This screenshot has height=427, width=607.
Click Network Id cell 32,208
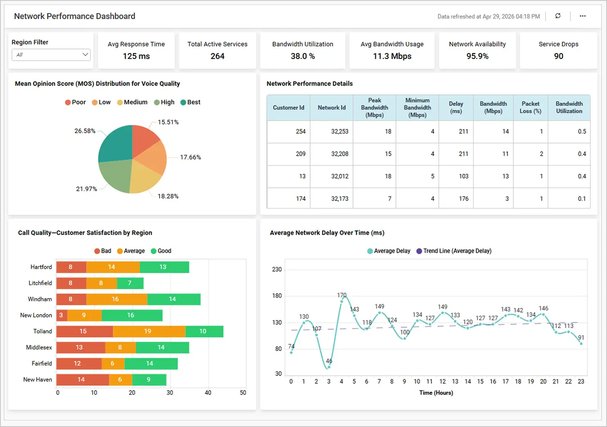coord(332,154)
